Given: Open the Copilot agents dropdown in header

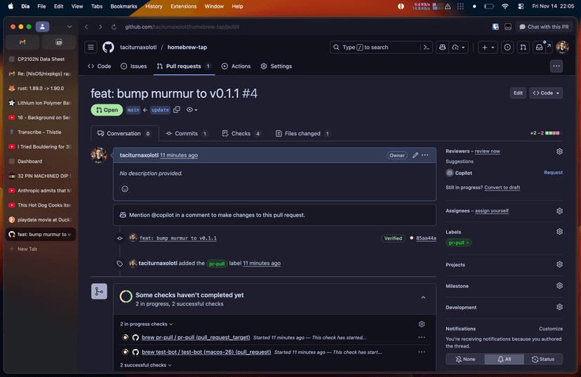Looking at the screenshot, I should 458,48.
